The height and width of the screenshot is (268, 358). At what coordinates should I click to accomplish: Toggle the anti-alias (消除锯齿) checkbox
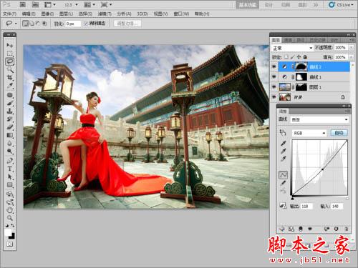point(85,24)
